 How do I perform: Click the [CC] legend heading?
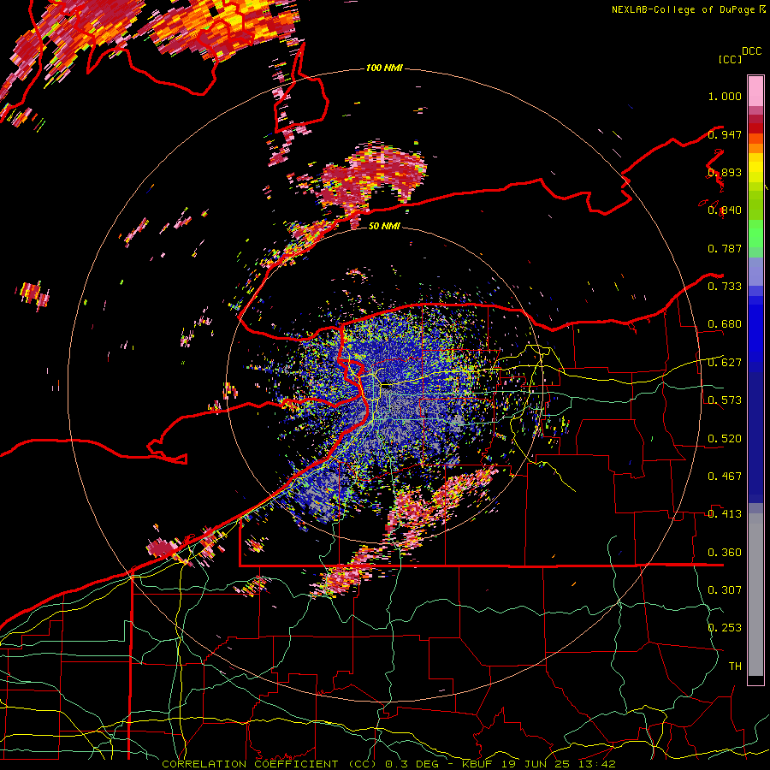[x=730, y=59]
